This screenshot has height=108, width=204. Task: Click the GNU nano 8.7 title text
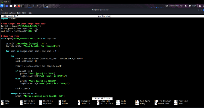(x=11, y=16)
